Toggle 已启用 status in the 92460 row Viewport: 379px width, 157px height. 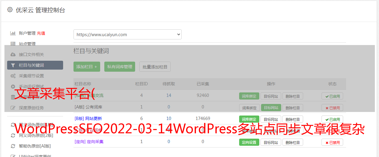pyautogui.click(x=332, y=96)
